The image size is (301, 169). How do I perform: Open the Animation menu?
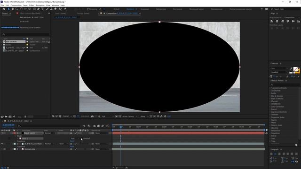click(40, 5)
